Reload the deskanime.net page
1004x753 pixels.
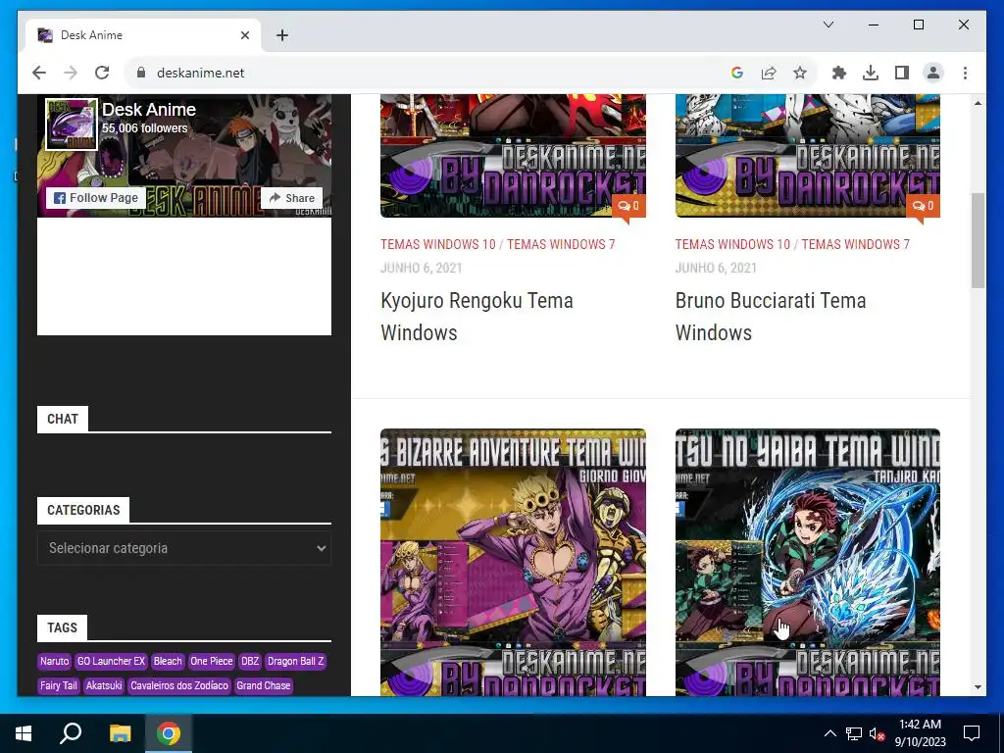pos(102,73)
